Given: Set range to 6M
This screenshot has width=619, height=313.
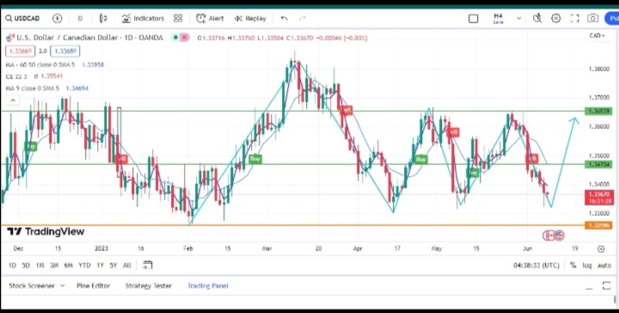Looking at the screenshot, I should point(68,266).
